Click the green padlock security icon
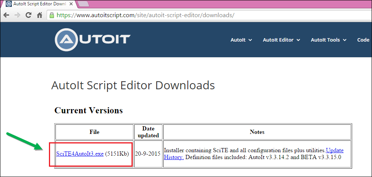 (x=52, y=16)
